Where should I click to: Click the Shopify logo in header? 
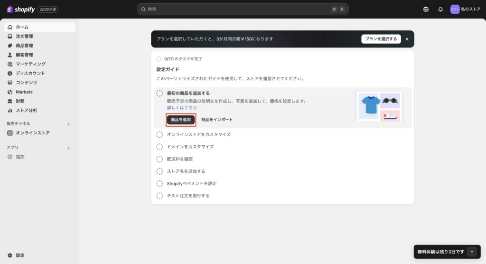(21, 9)
